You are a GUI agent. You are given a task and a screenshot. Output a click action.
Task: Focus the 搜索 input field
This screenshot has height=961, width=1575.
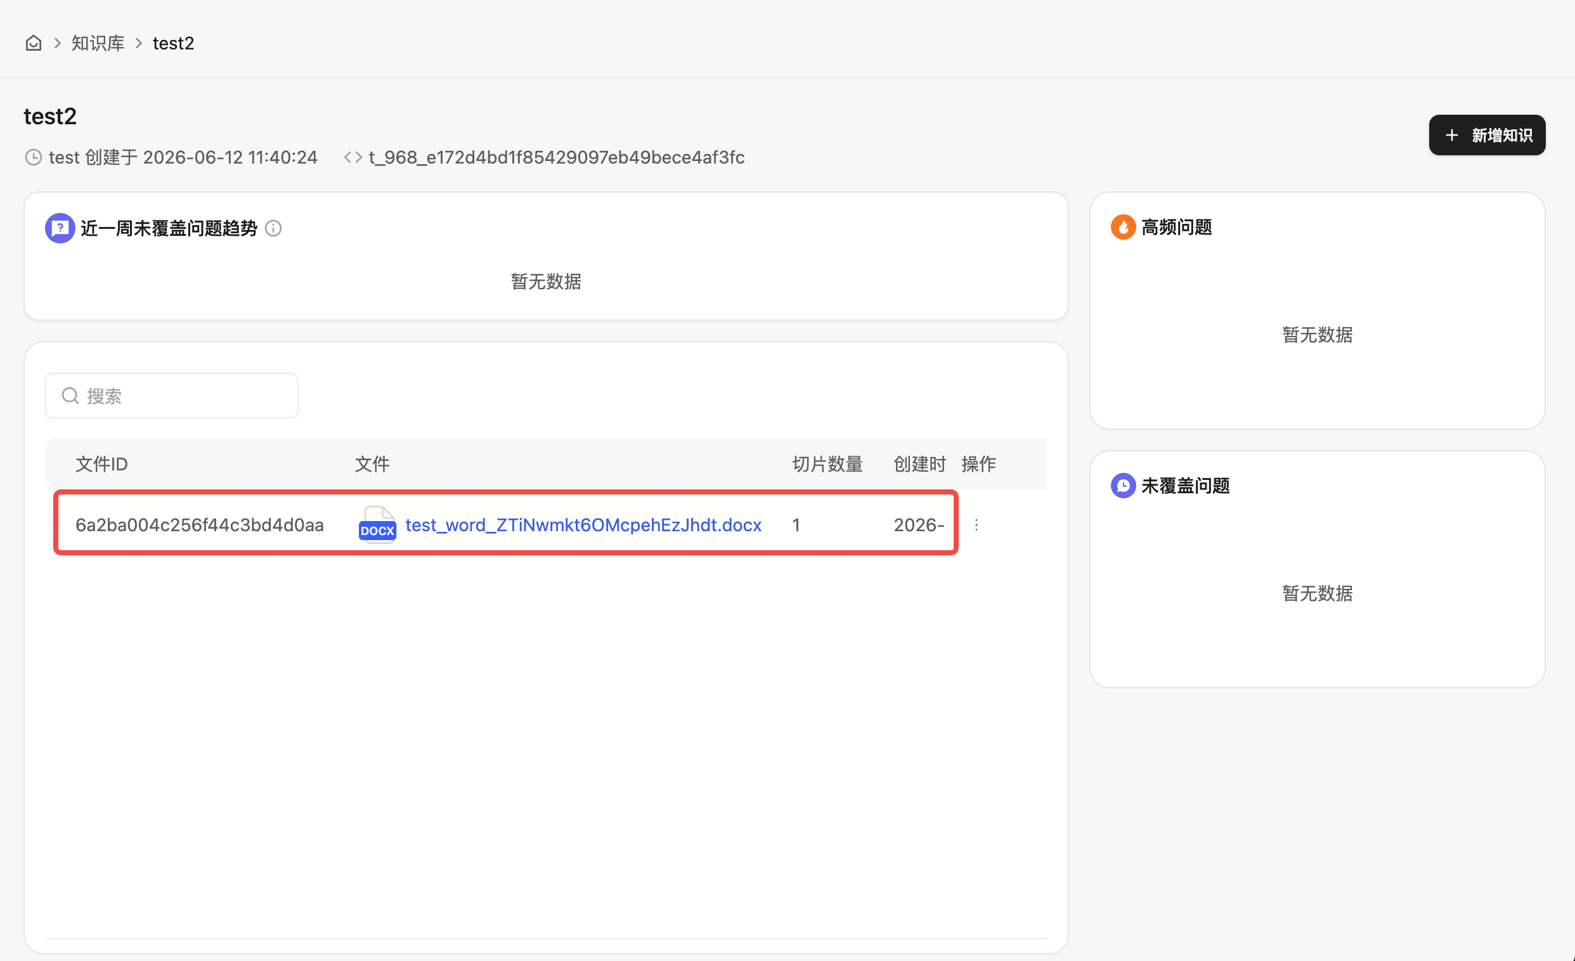[x=171, y=396]
